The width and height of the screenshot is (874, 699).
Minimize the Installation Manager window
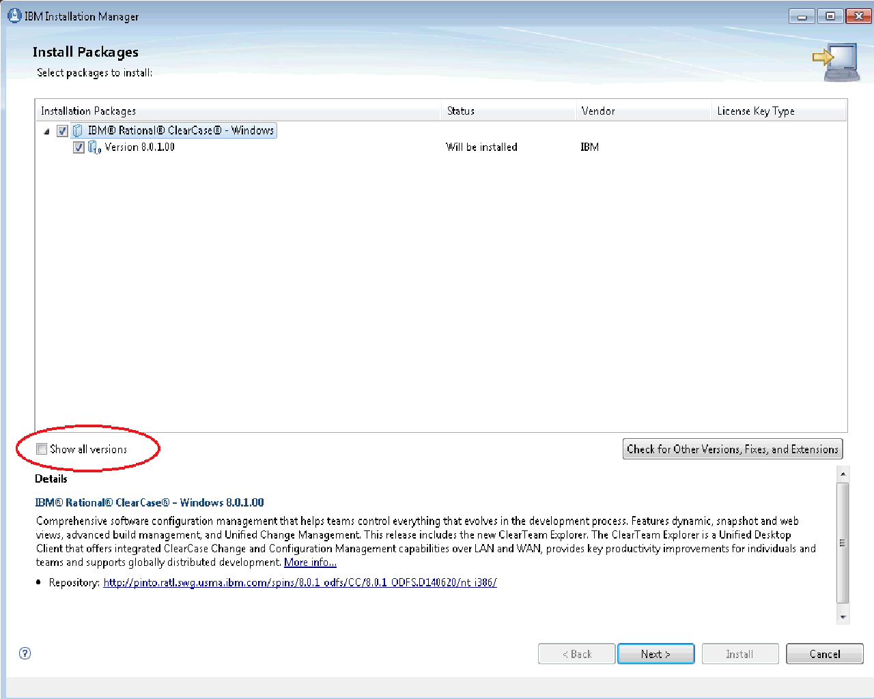pyautogui.click(x=802, y=16)
